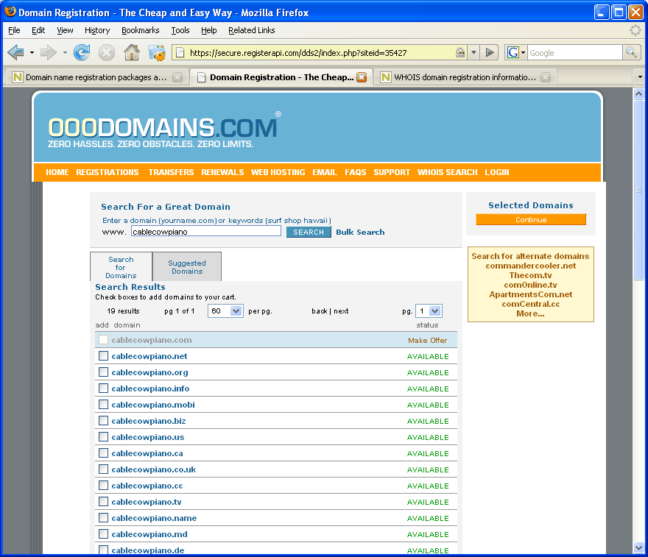The width and height of the screenshot is (648, 557).
Task: Open the LOGIN navigation link
Action: (x=497, y=172)
